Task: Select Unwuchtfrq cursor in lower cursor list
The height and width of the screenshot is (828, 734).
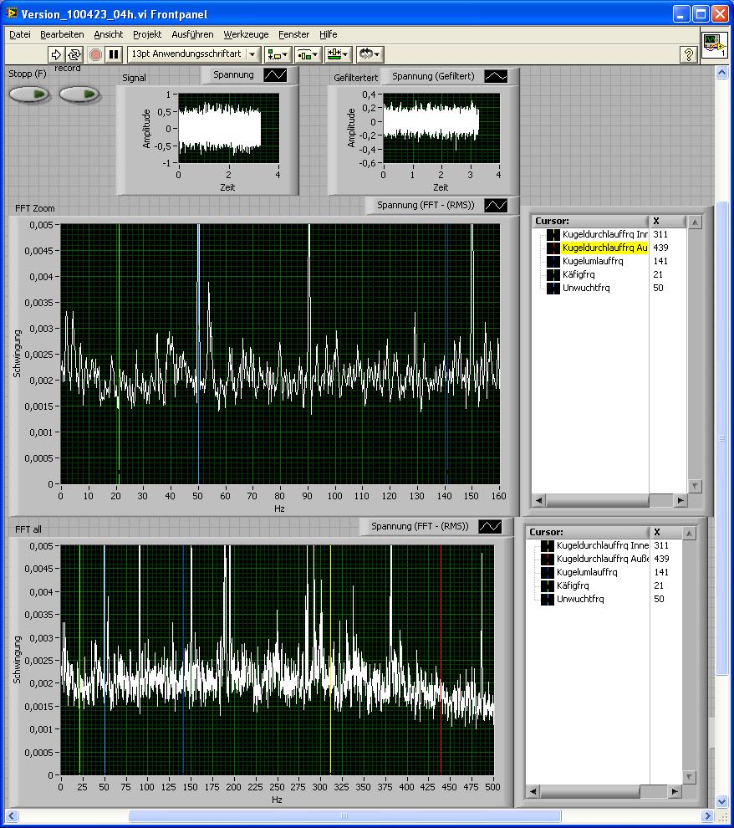Action: pyautogui.click(x=579, y=599)
